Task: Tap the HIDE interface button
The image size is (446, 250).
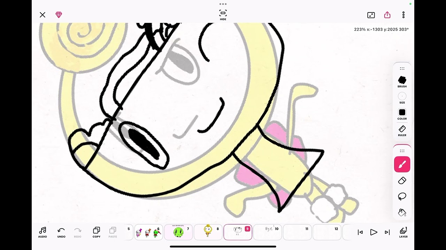Action: pyautogui.click(x=223, y=15)
